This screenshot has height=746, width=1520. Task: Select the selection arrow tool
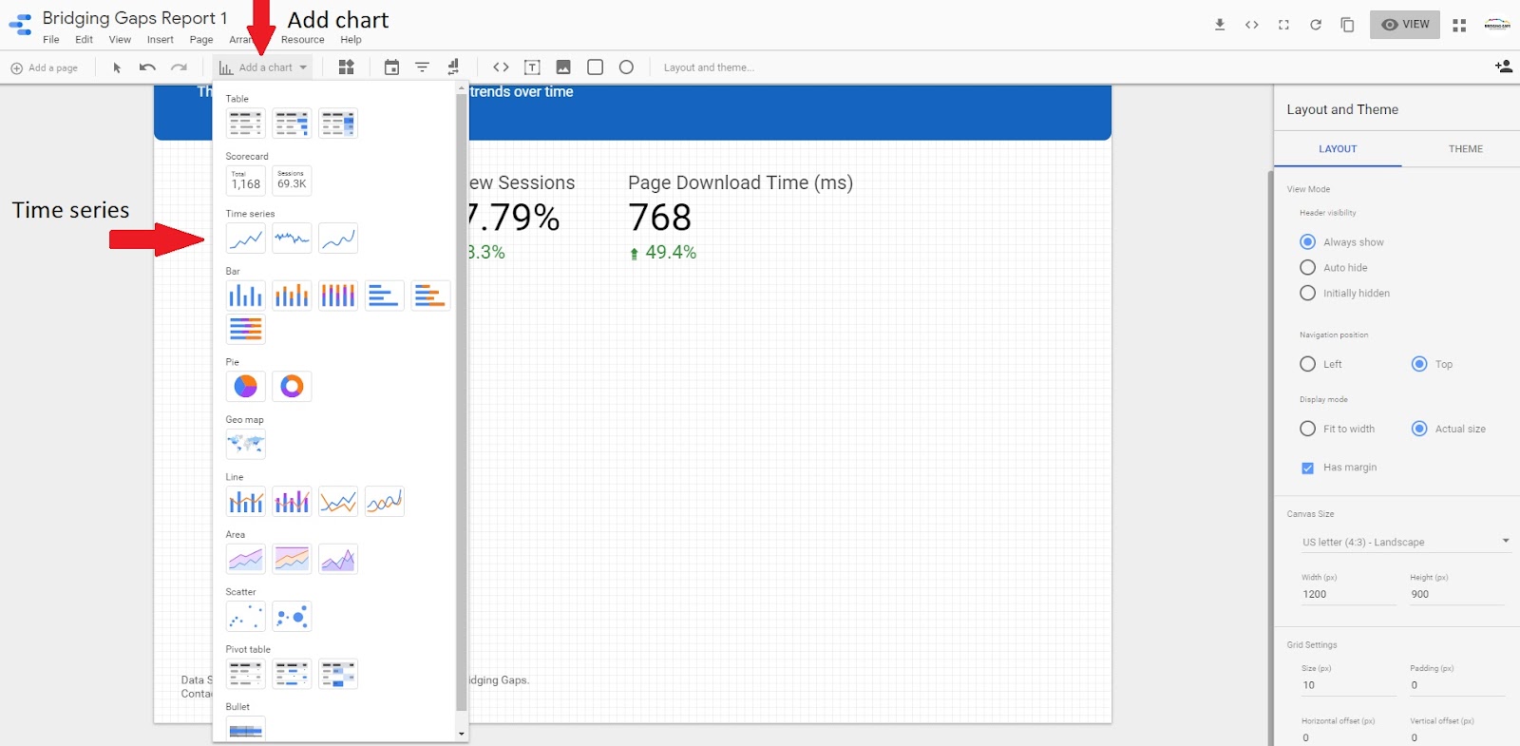pyautogui.click(x=117, y=67)
